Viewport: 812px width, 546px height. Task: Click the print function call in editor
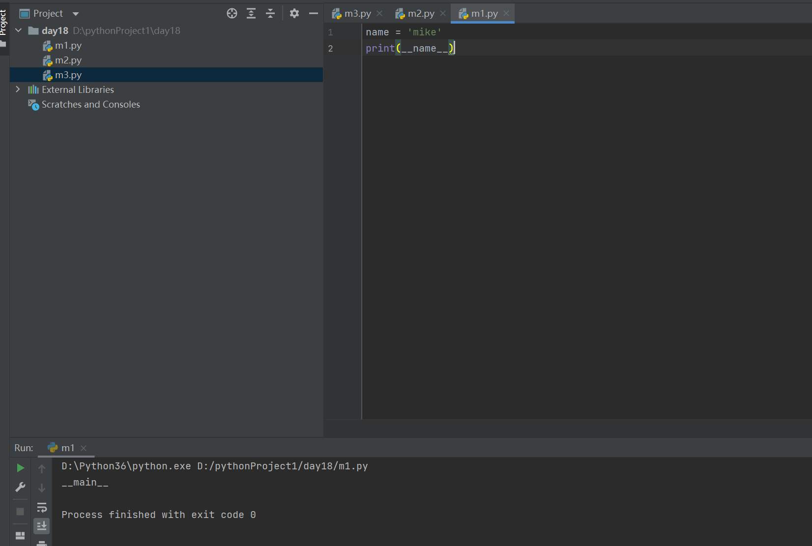[x=380, y=48]
